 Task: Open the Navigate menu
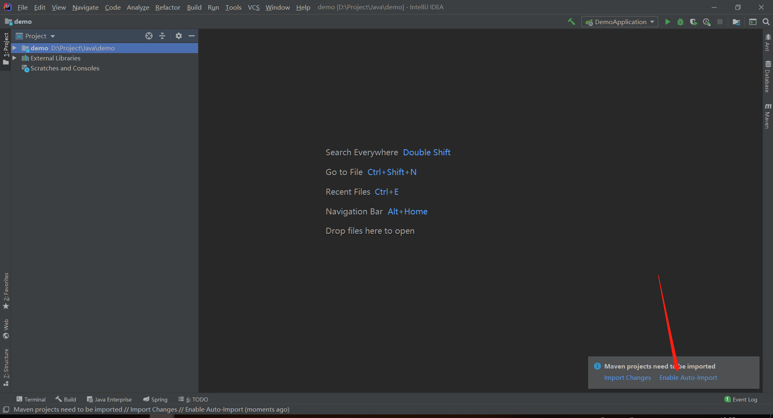pyautogui.click(x=85, y=7)
